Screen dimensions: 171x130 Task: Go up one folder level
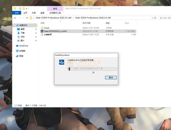[27, 18]
